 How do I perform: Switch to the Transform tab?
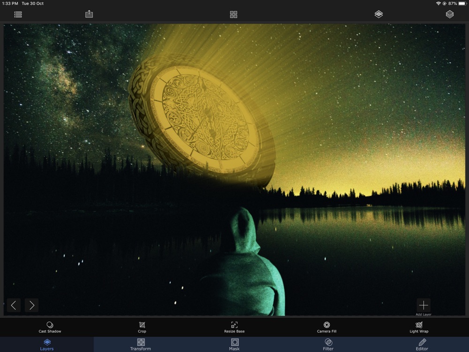tap(141, 344)
